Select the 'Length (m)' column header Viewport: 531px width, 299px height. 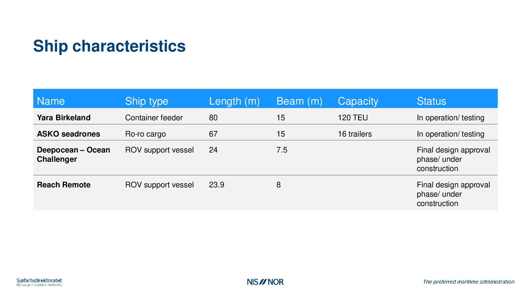point(234,101)
